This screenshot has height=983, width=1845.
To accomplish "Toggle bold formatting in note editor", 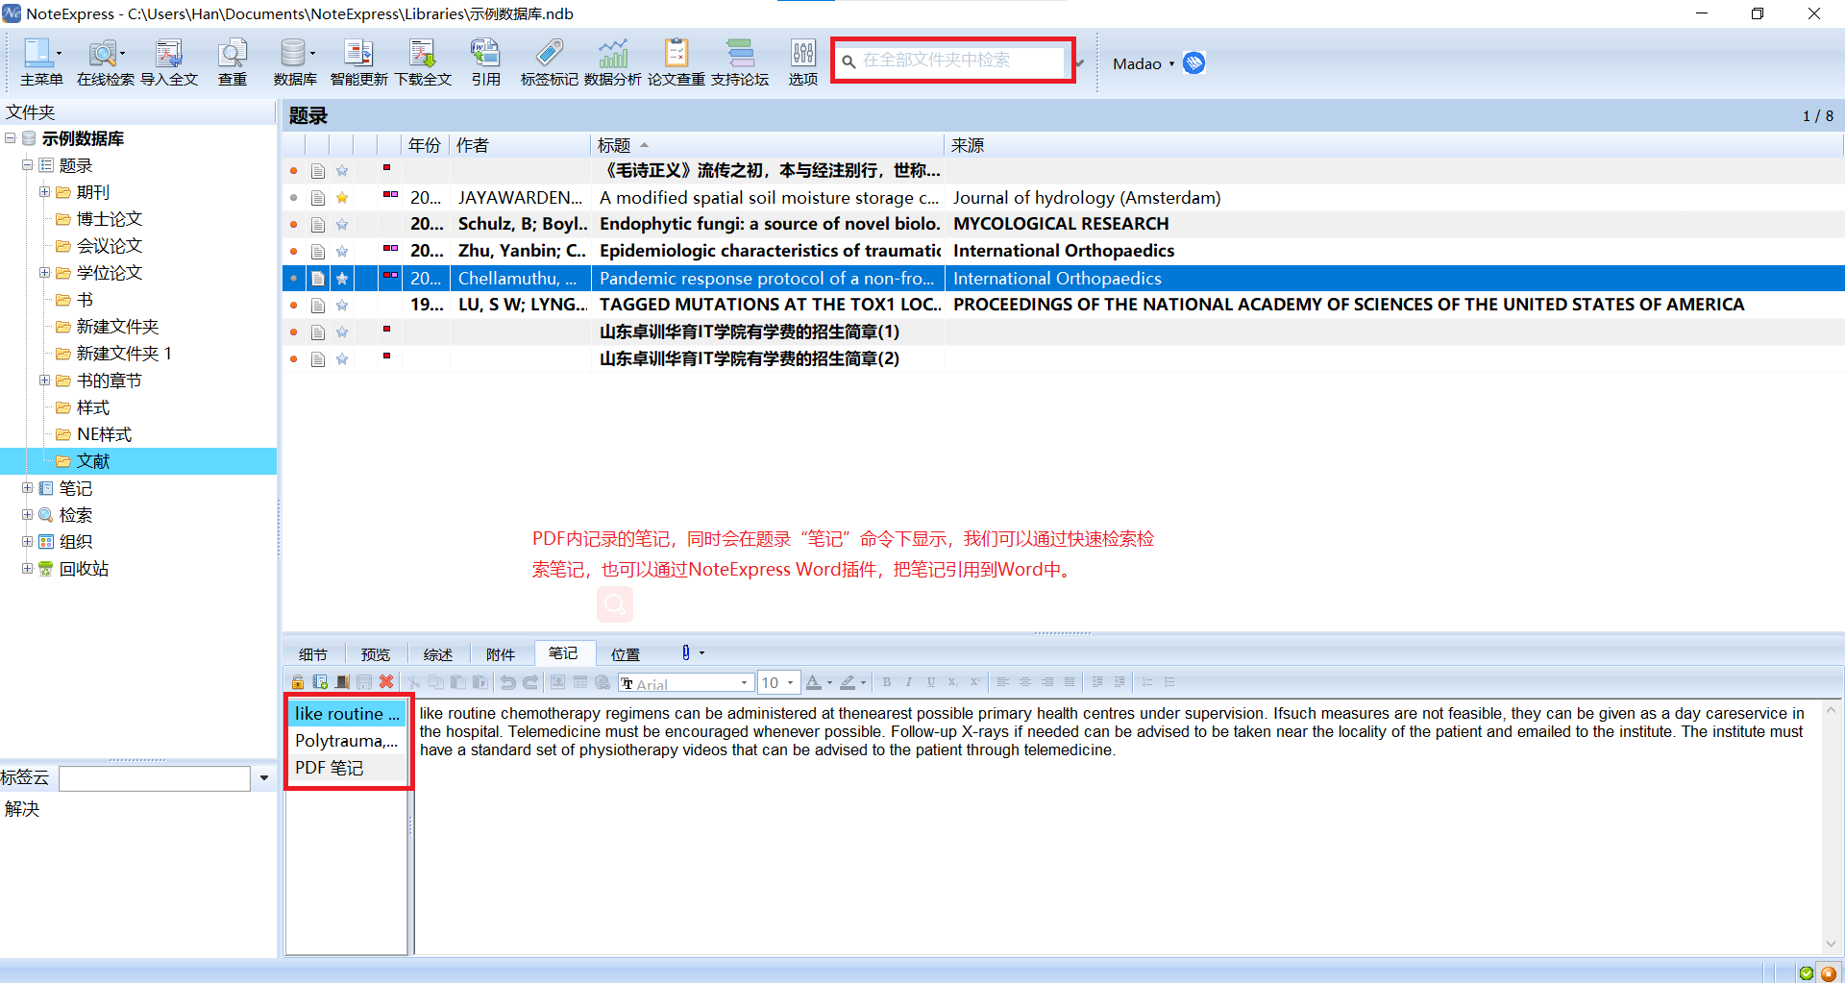I will coord(887,682).
